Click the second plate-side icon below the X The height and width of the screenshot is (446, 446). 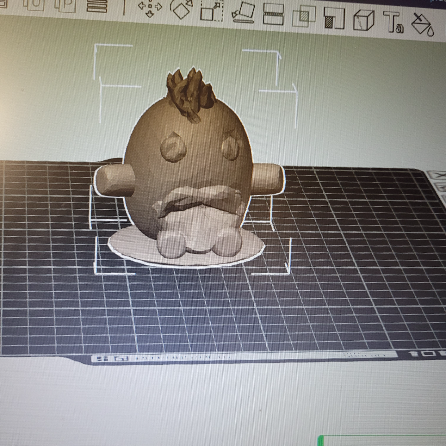pos(441,187)
